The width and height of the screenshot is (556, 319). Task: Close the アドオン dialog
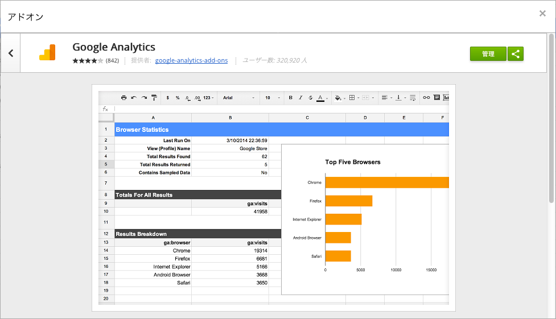(542, 14)
